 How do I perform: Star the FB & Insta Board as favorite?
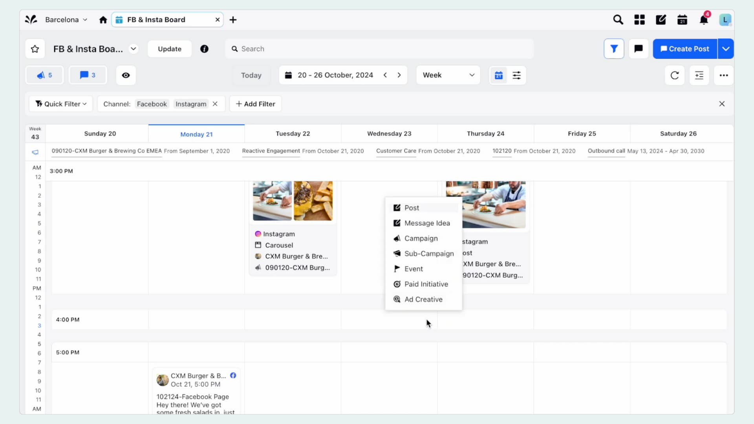pos(35,49)
